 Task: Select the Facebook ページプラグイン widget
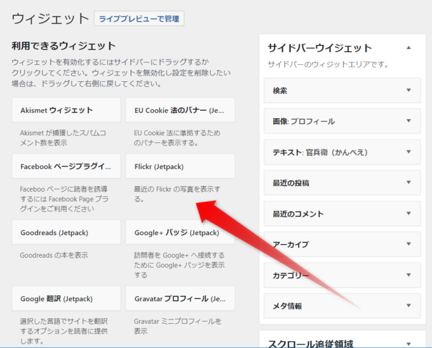click(x=66, y=166)
